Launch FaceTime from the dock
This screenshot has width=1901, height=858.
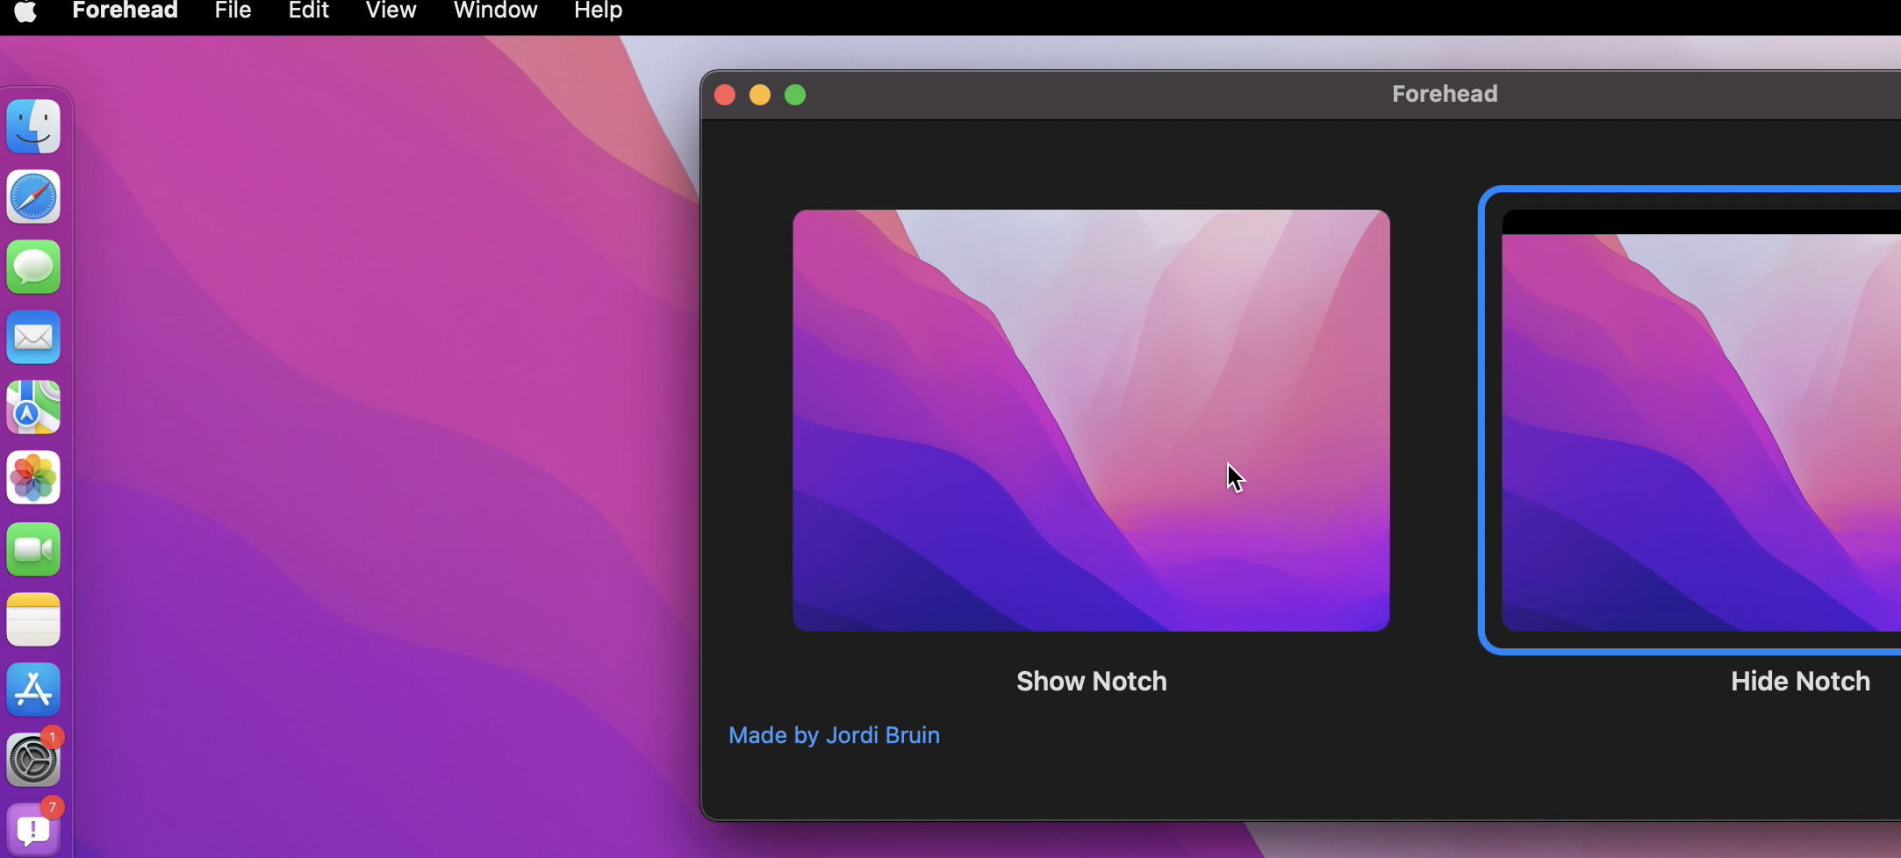point(33,549)
